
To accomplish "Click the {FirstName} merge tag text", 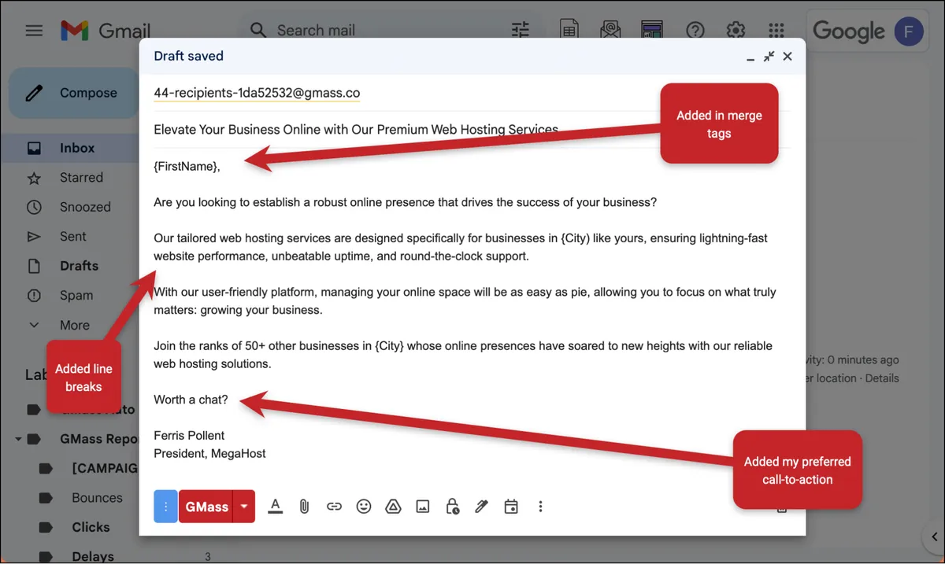I will pyautogui.click(x=187, y=166).
